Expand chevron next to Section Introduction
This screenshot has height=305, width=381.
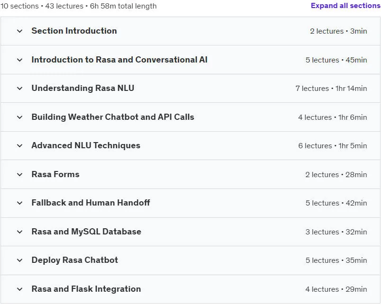click(x=20, y=31)
